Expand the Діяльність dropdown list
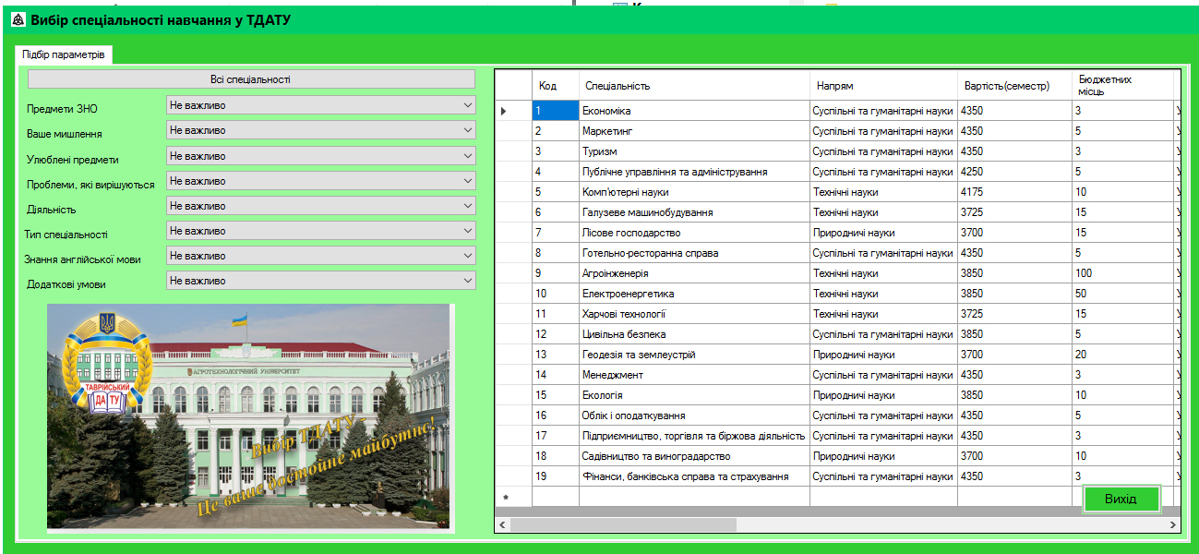Screen dimensions: 1199x554 coord(320,206)
